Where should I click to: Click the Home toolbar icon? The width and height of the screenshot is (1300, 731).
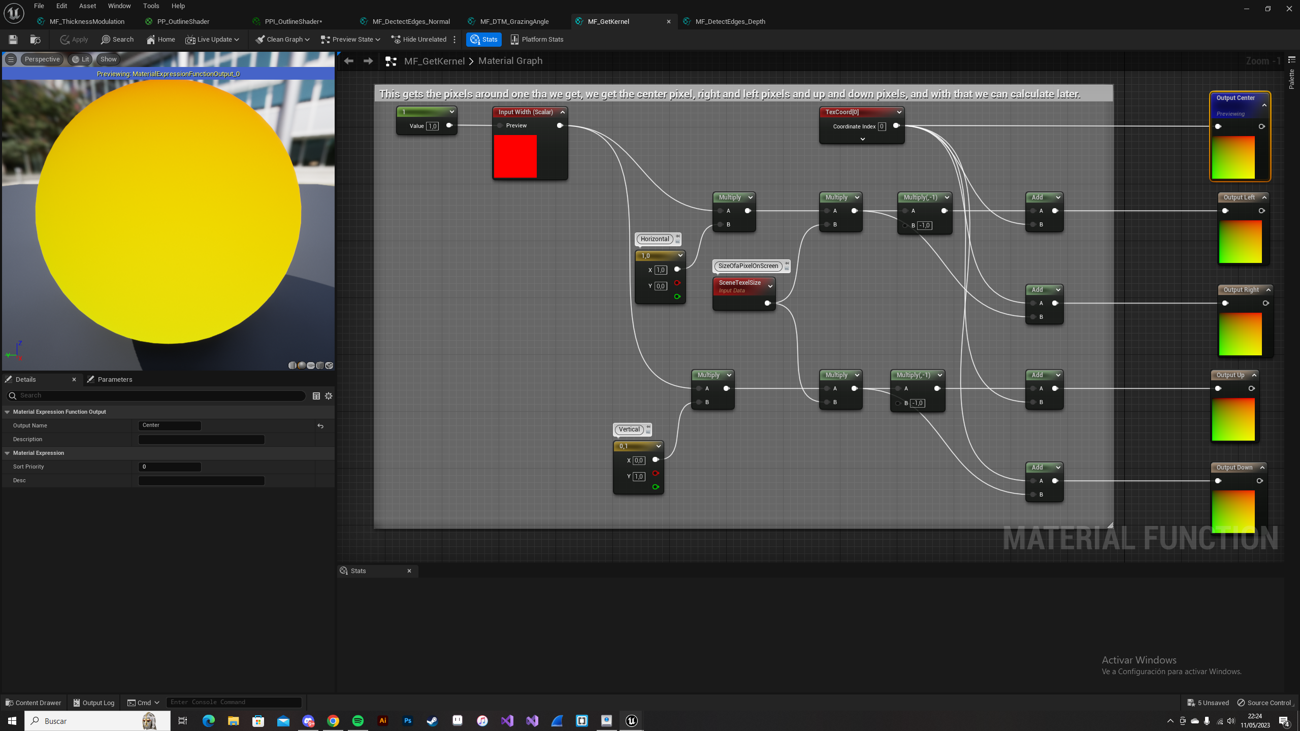(160, 39)
